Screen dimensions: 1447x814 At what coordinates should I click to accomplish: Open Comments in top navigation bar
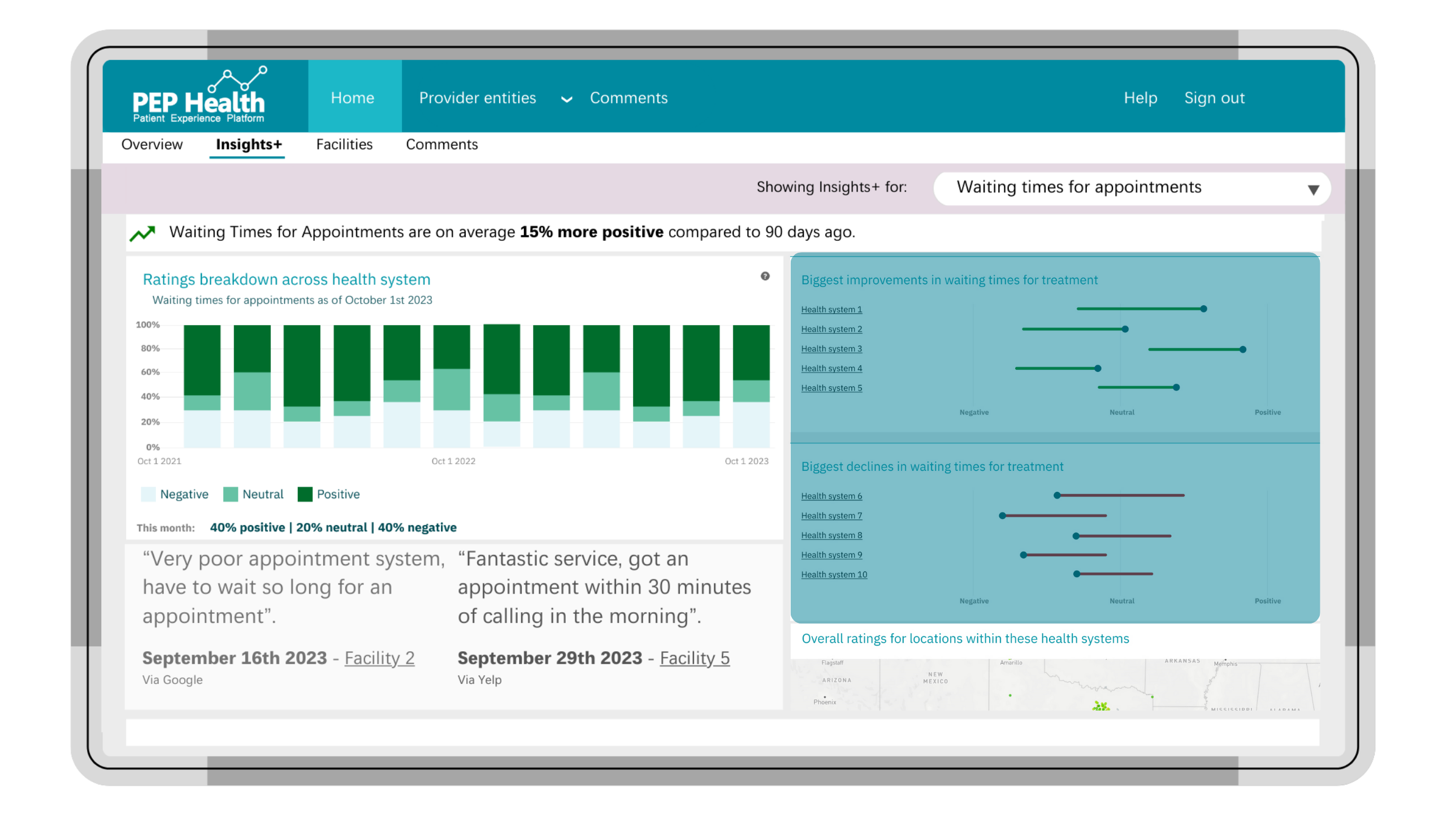(629, 98)
